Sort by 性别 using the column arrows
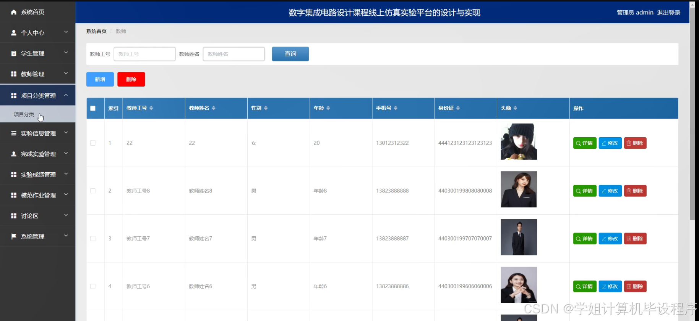 pos(266,108)
